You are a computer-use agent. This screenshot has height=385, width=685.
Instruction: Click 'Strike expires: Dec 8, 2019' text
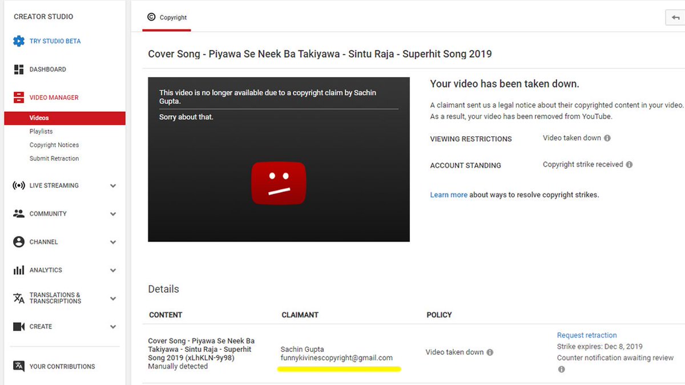point(600,347)
